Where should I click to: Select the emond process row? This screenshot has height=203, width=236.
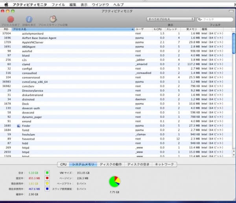[x=116, y=121]
